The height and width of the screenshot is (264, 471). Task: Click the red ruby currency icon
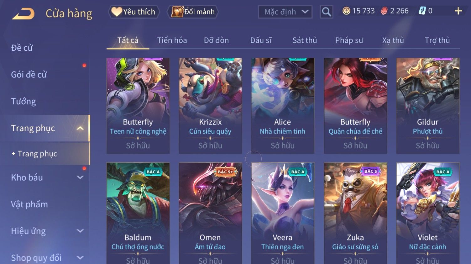coord(384,11)
